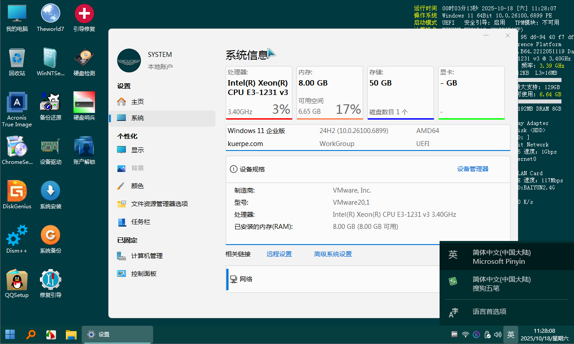The height and width of the screenshot is (344, 574).
Task: Open the 系统安装 desktop icon
Action: (50, 192)
